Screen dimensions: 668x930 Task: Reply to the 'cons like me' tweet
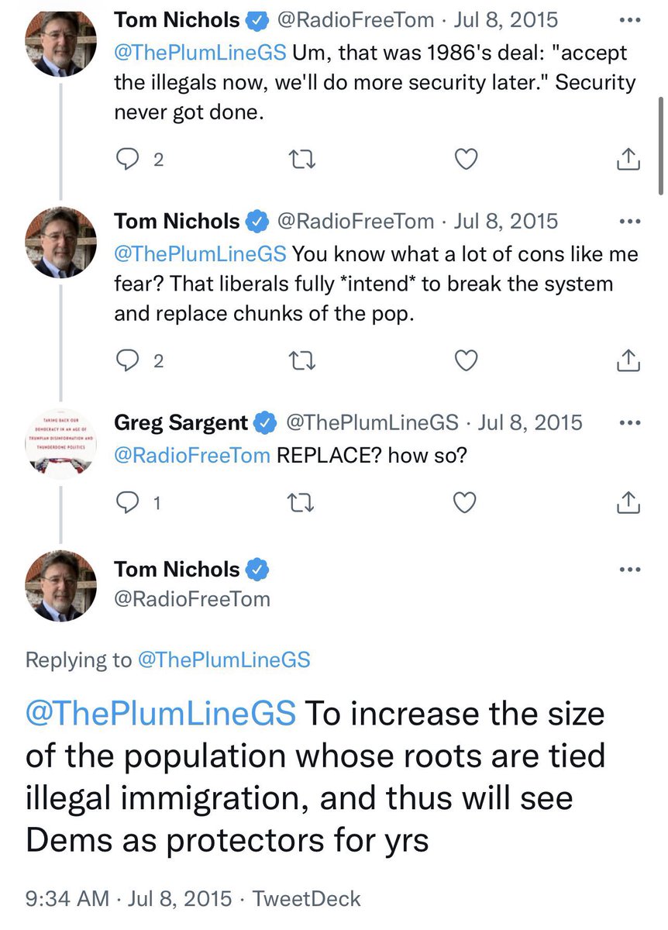coord(126,360)
